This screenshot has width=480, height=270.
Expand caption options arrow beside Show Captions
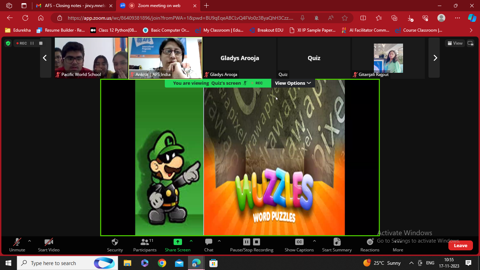click(x=314, y=241)
